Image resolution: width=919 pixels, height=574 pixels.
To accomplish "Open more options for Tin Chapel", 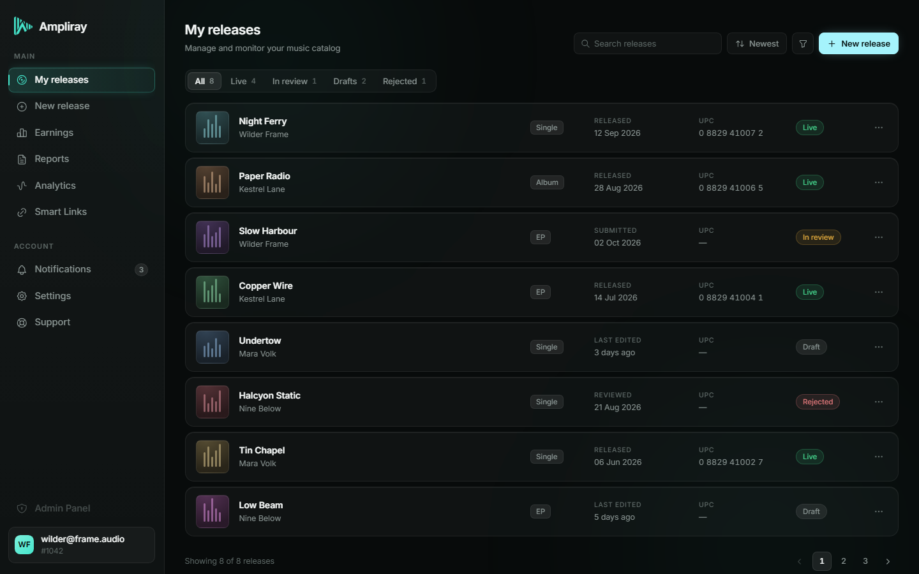I will (879, 457).
